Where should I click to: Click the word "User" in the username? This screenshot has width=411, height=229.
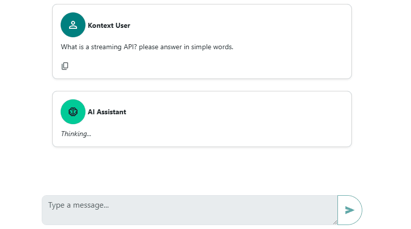pyautogui.click(x=122, y=25)
